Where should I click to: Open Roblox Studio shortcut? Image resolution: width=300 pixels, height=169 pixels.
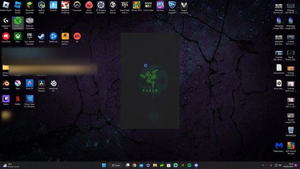tap(18, 8)
